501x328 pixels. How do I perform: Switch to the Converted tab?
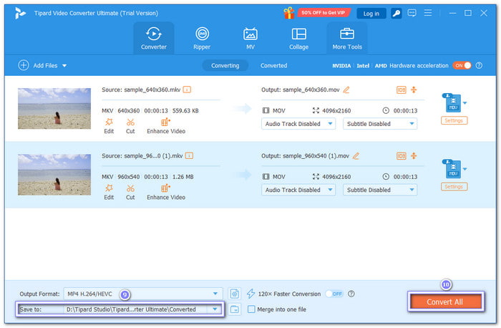coord(273,65)
